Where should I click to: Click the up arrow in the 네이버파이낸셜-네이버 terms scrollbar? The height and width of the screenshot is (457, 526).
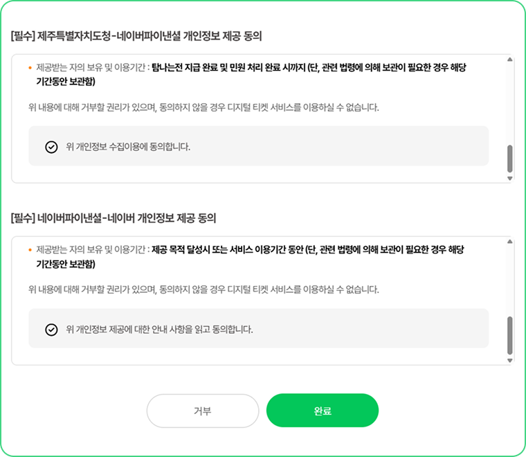pyautogui.click(x=509, y=242)
